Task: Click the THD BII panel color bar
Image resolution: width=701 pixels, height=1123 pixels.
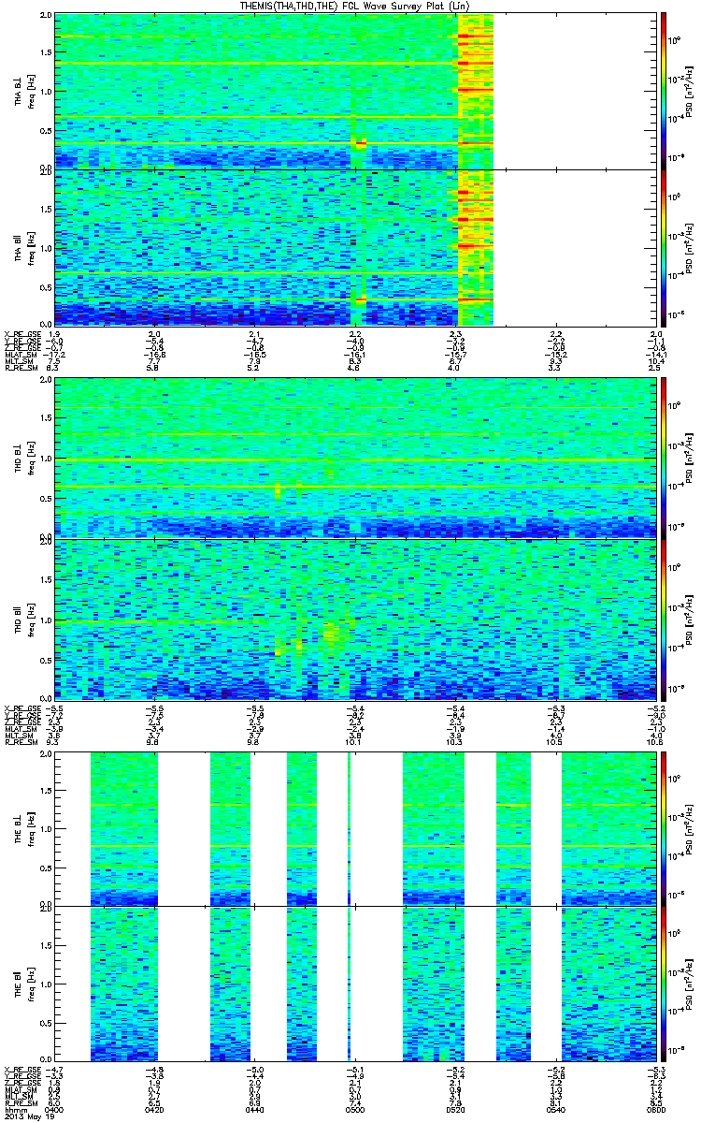Action: 663,619
